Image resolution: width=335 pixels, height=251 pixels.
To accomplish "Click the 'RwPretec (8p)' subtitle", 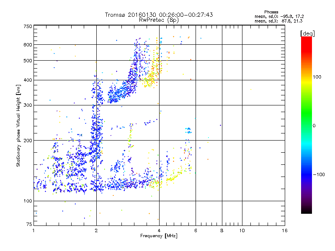I will tap(159, 20).
